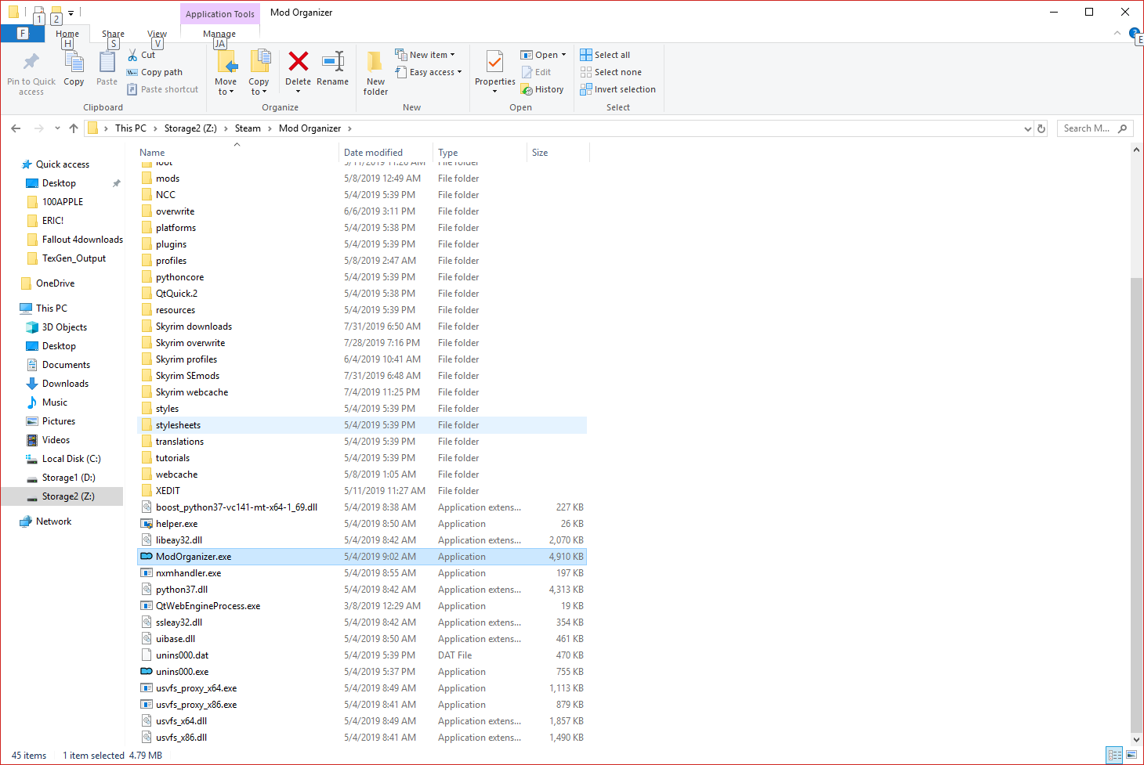Screen dimensions: 1144x765
Task: Click Edit in the Open group
Action: (537, 72)
